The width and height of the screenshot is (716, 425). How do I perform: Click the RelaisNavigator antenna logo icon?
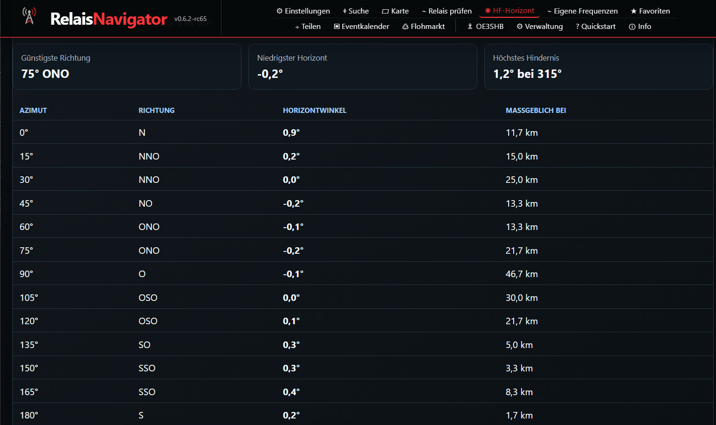coord(29,16)
